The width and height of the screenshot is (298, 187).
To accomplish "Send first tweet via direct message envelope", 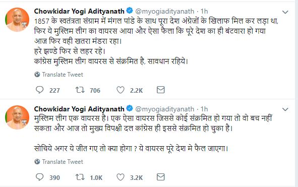I will [160, 90].
